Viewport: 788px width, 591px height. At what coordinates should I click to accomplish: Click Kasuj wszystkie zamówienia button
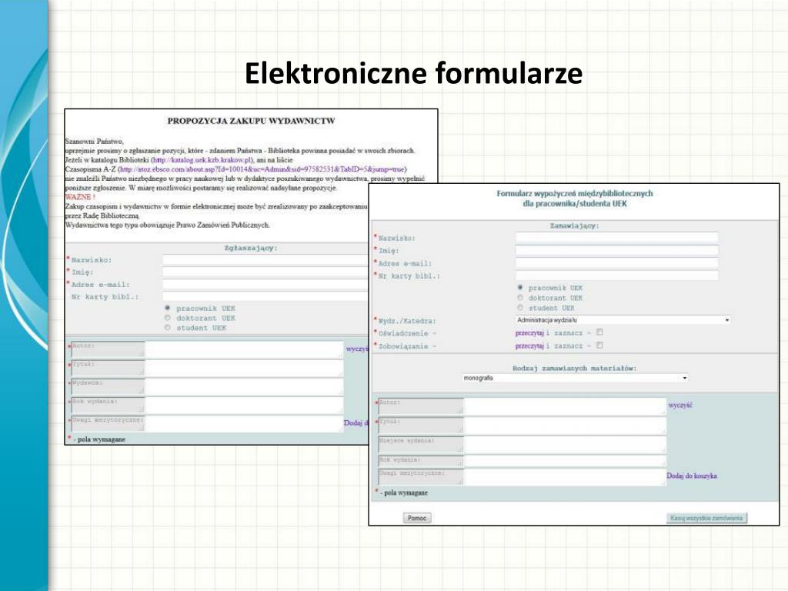(x=706, y=518)
